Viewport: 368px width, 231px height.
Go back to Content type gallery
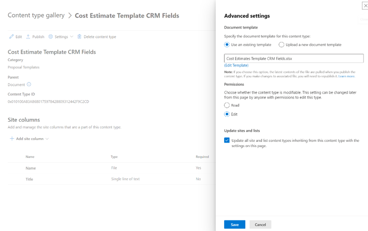(x=36, y=15)
